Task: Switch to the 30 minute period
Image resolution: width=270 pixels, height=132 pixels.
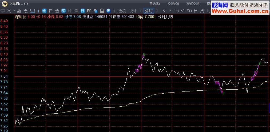Action: tap(183, 11)
